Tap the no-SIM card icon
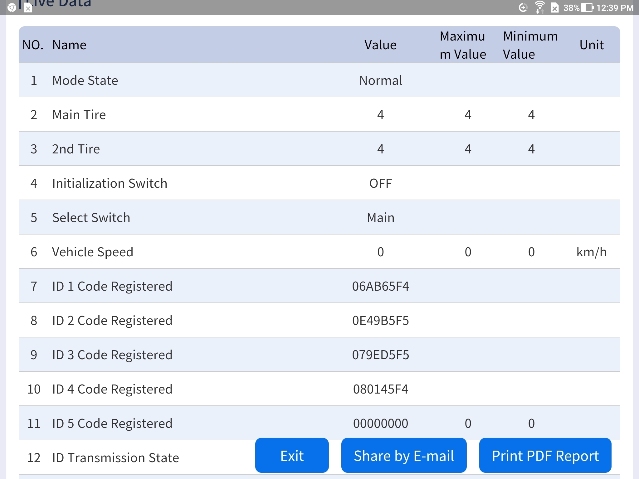Viewport: 639px width, 479px height. (x=554, y=7)
